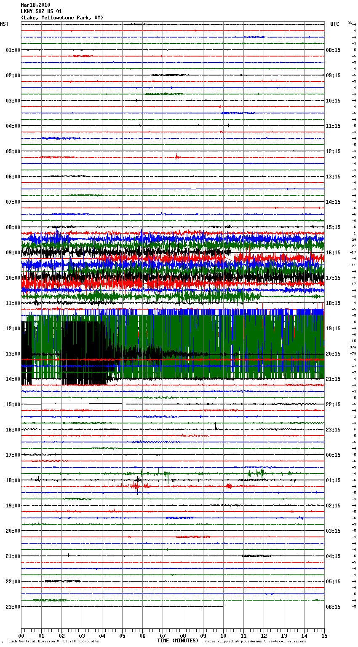Click minute 03 on the time axis
The width and height of the screenshot is (358, 647).
pos(82,636)
